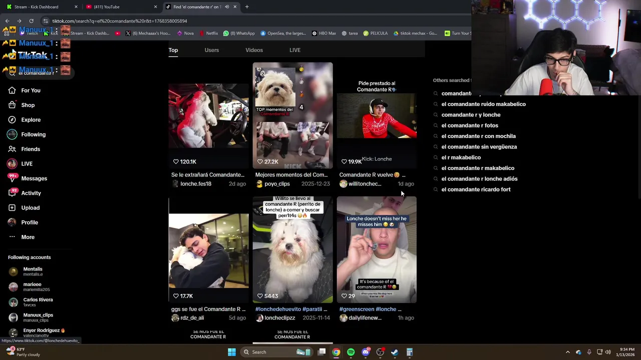Search suggestion el comandante r lonche adiós
This screenshot has width=641, height=360.
point(479,179)
